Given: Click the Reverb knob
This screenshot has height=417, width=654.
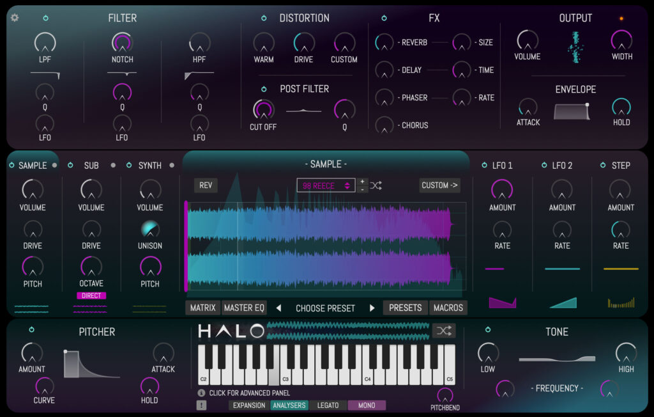Looking at the screenshot, I should point(384,43).
